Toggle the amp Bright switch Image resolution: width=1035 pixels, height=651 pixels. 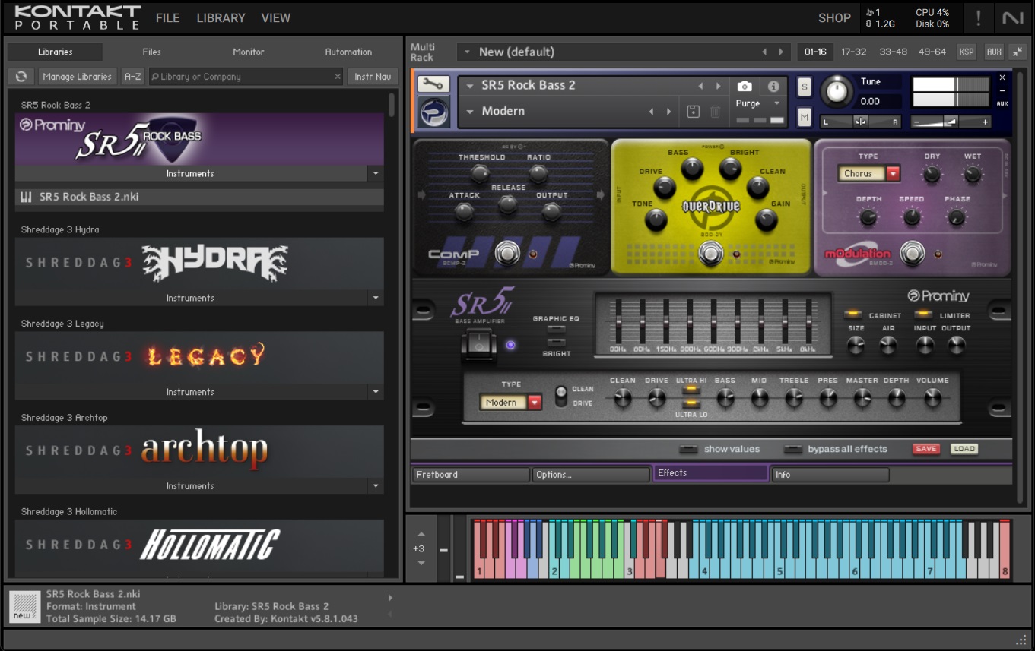(x=557, y=343)
